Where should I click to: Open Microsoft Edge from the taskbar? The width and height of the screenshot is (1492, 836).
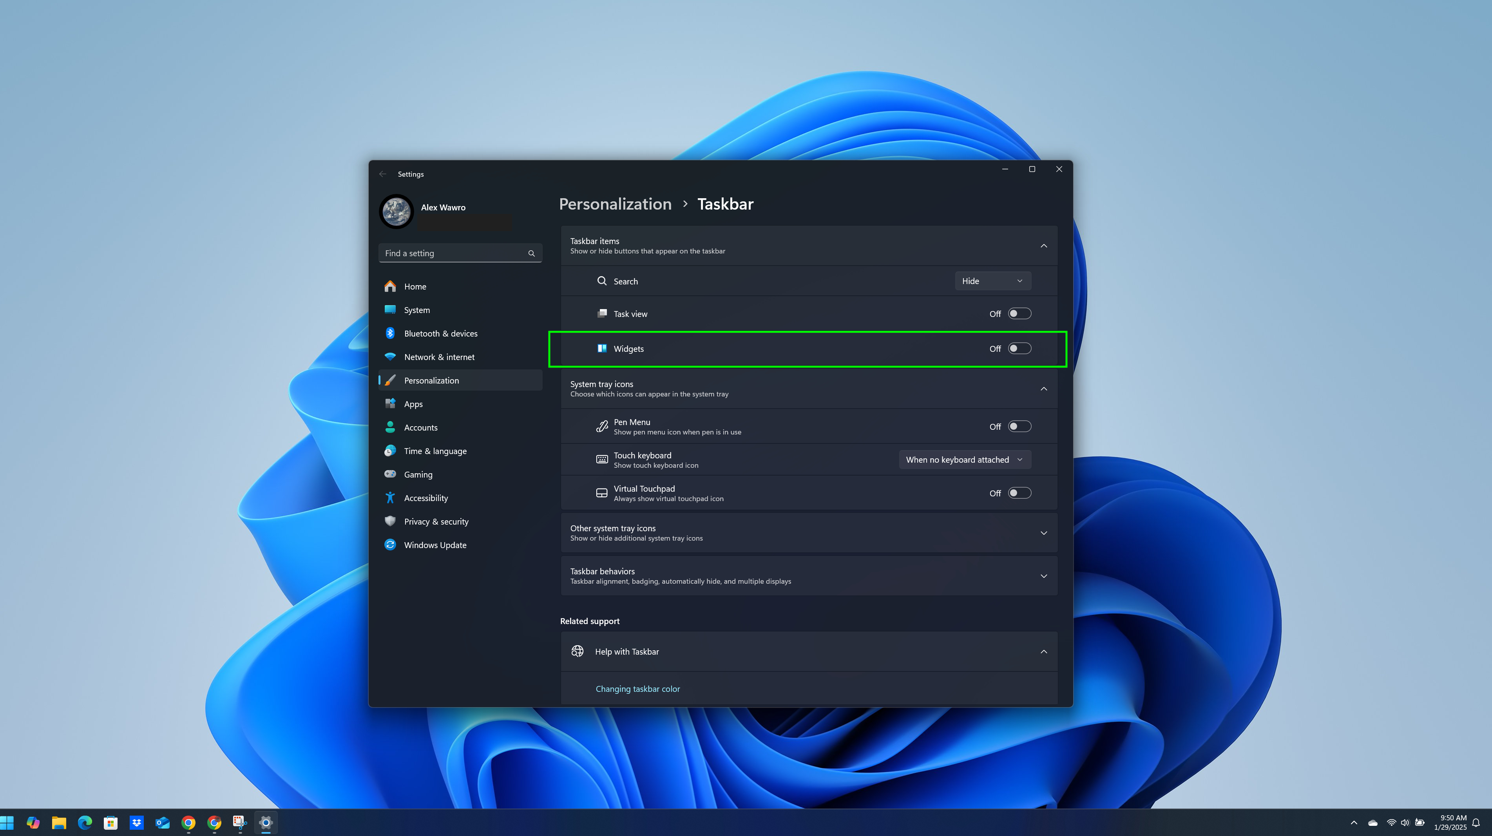click(x=85, y=823)
